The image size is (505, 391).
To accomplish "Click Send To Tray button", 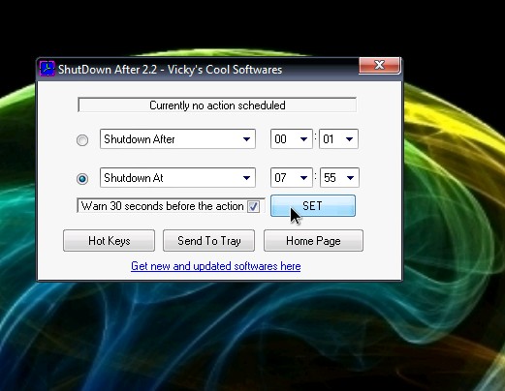I will [x=209, y=241].
